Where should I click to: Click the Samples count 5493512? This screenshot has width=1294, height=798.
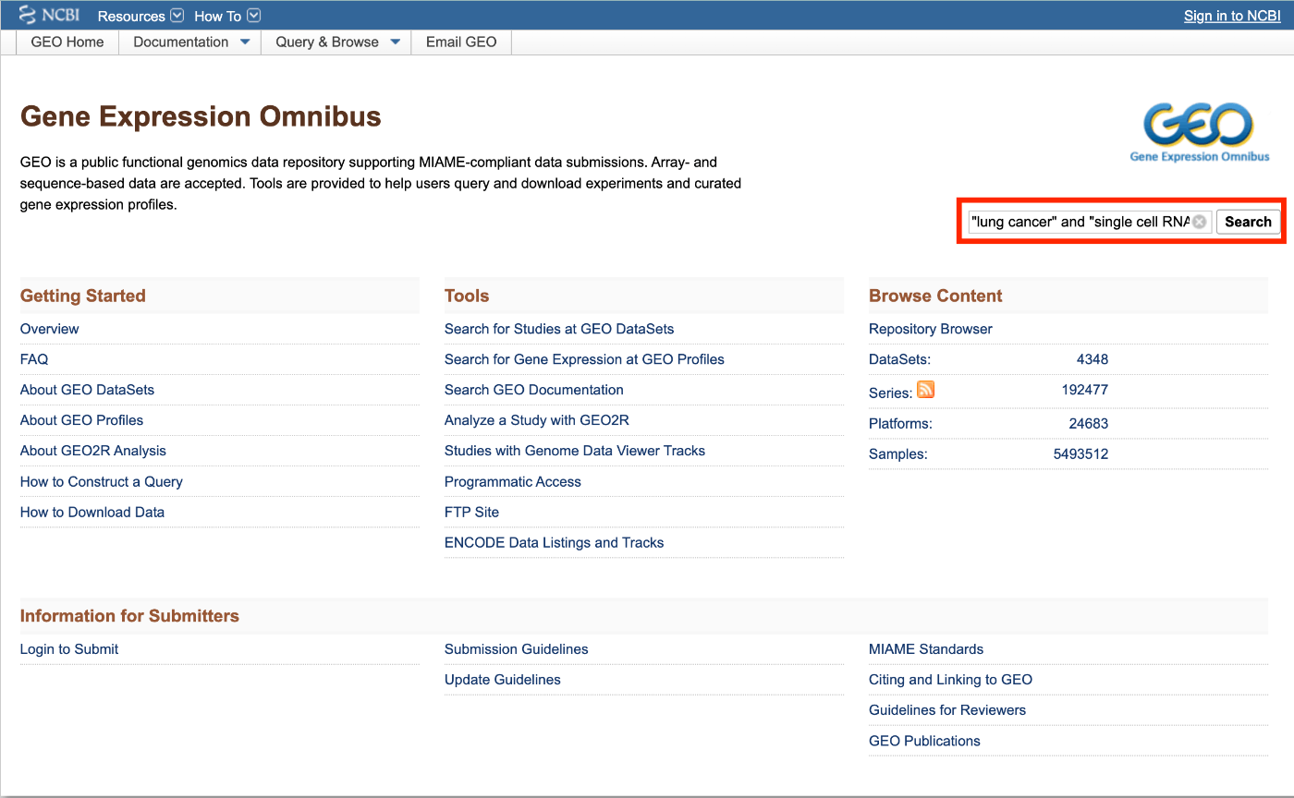coord(1081,453)
